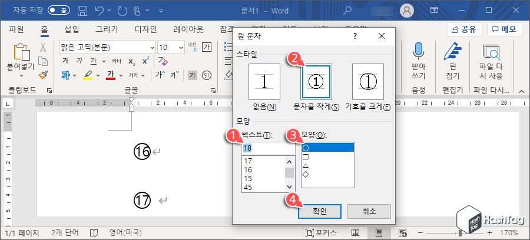Viewport: 530px width, 240px height.
Task: Click the Undo arrow icon
Action: pos(100,11)
